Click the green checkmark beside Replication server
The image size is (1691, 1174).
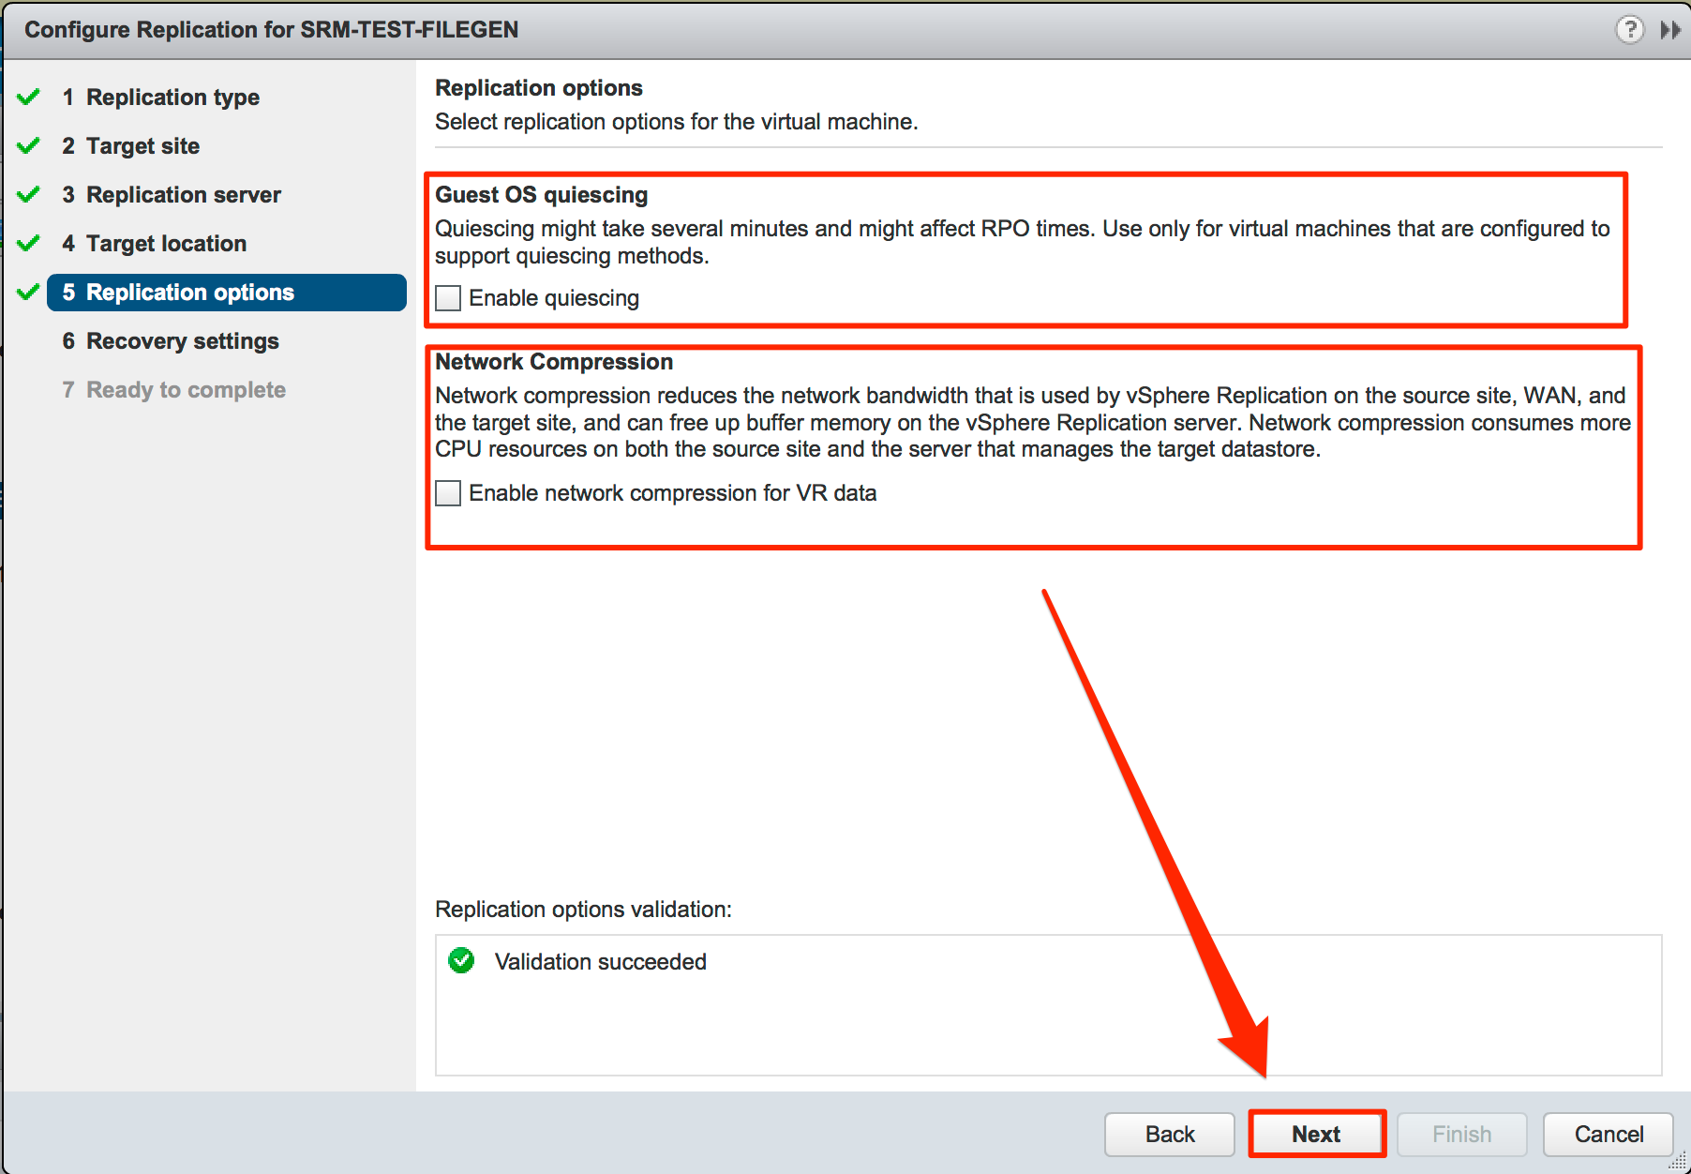pos(28,193)
